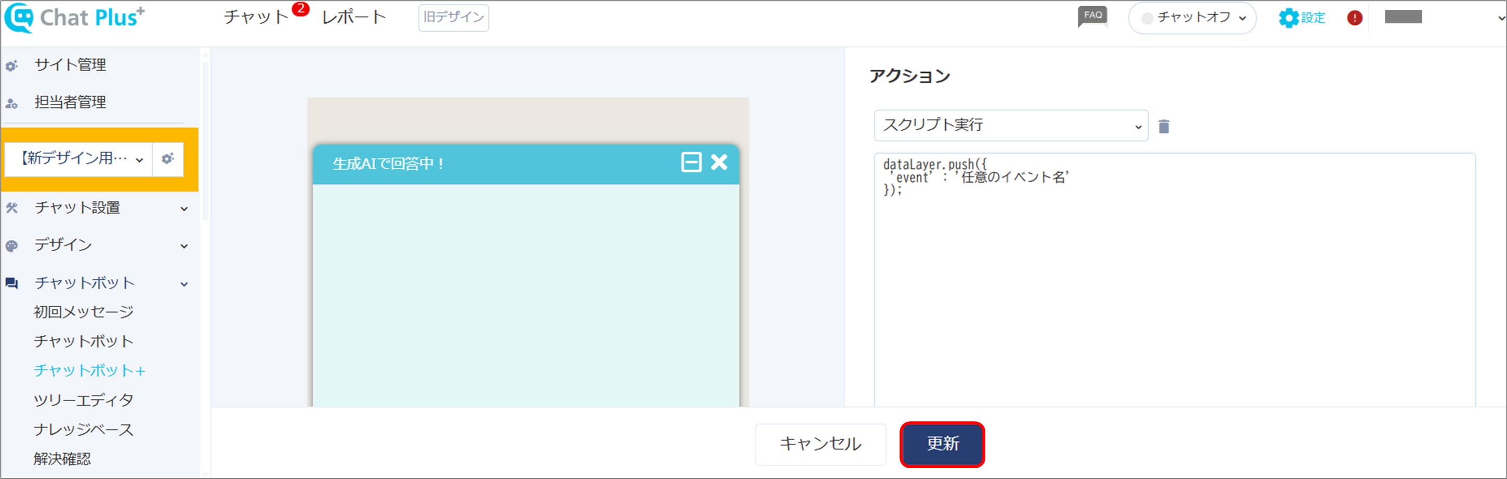1507x479 pixels.
Task: Open the FAQ speech bubble icon
Action: click(x=1092, y=17)
